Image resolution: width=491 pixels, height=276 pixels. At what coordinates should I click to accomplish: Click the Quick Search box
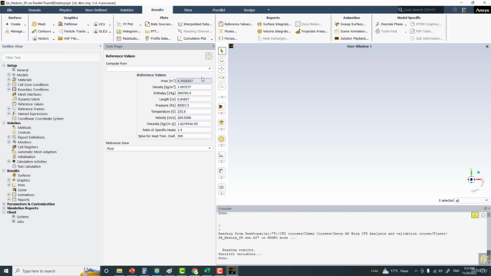[420, 10]
